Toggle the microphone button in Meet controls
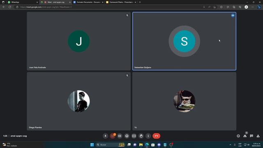263x148 pixels. coord(105,136)
